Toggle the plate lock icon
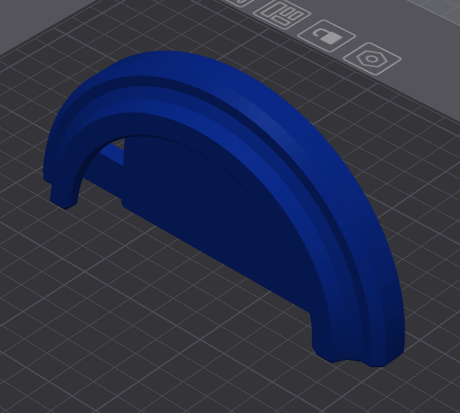460x413 pixels. click(327, 36)
